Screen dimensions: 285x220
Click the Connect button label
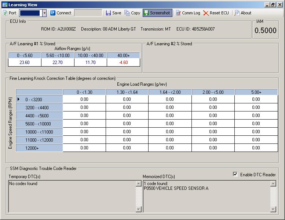point(64,13)
